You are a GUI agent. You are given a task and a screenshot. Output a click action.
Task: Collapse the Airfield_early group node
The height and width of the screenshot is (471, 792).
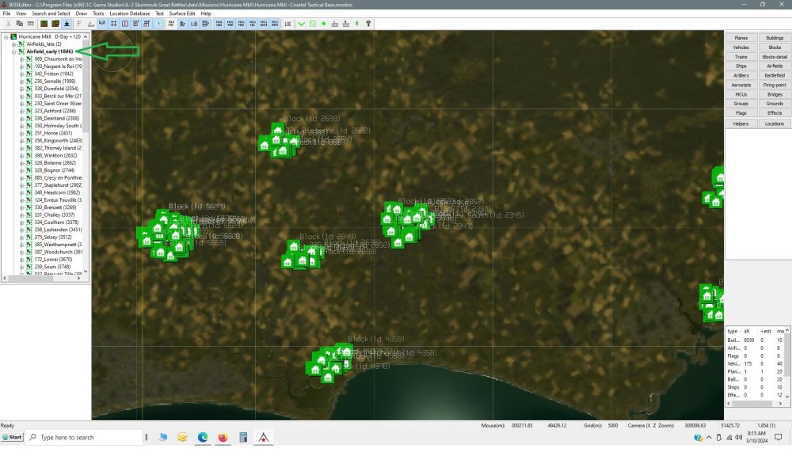(15, 51)
